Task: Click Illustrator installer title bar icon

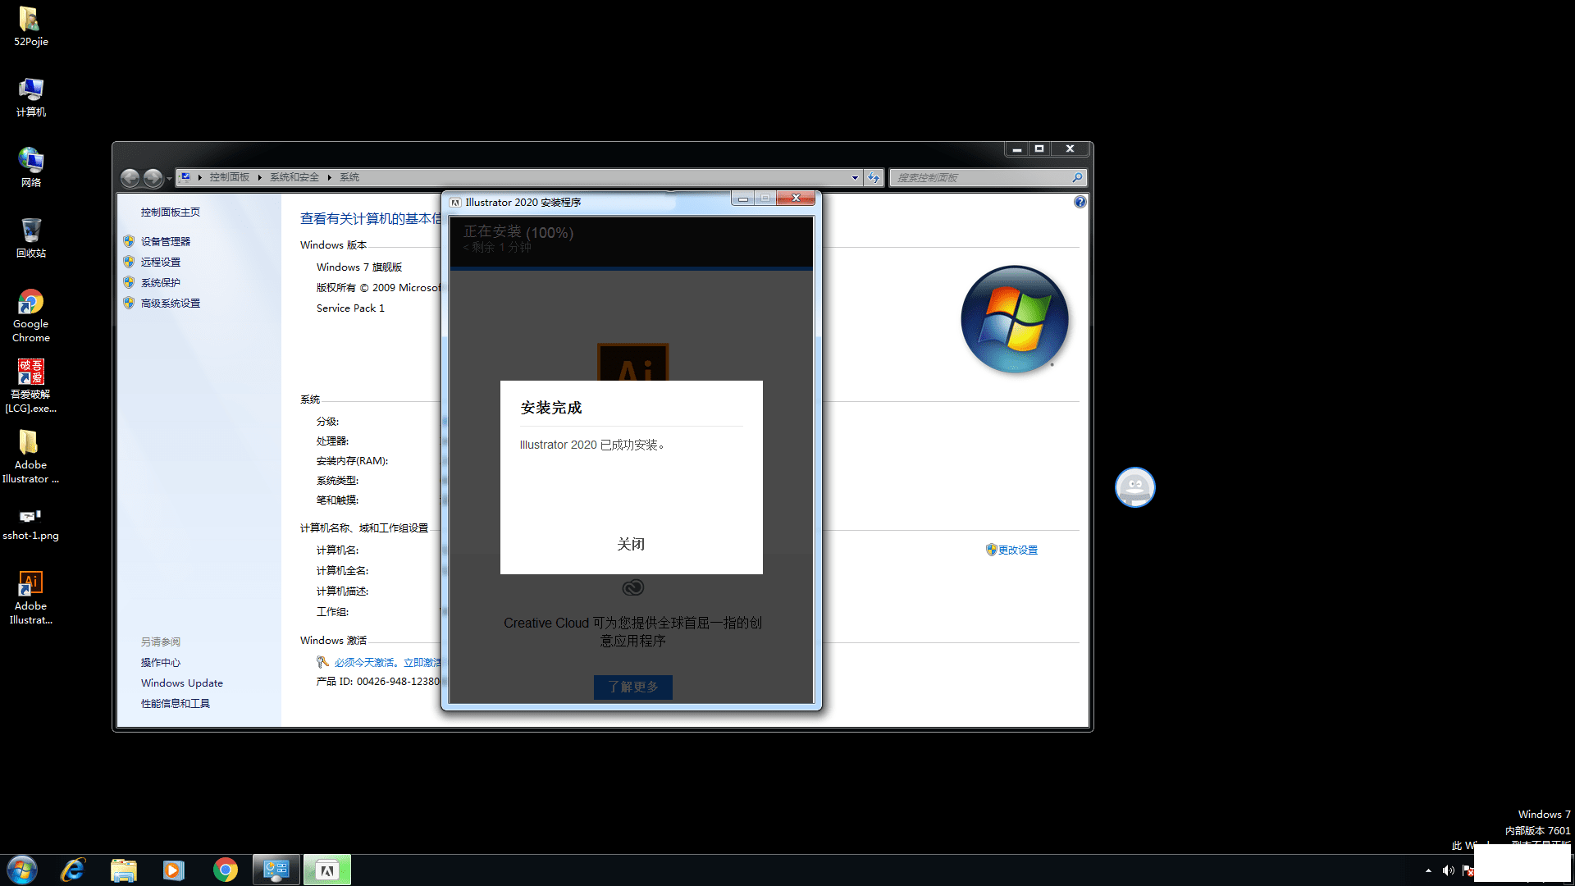Action: [455, 203]
